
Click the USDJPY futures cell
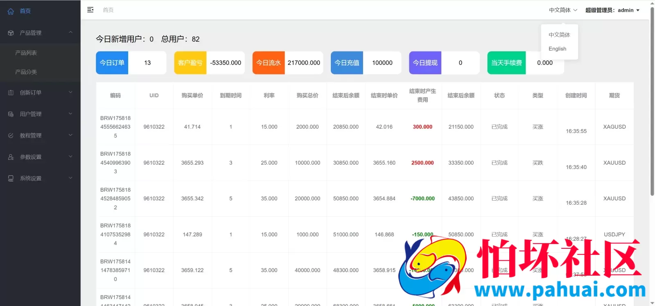click(614, 235)
